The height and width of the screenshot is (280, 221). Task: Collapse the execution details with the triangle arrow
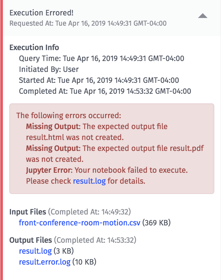(203, 16)
